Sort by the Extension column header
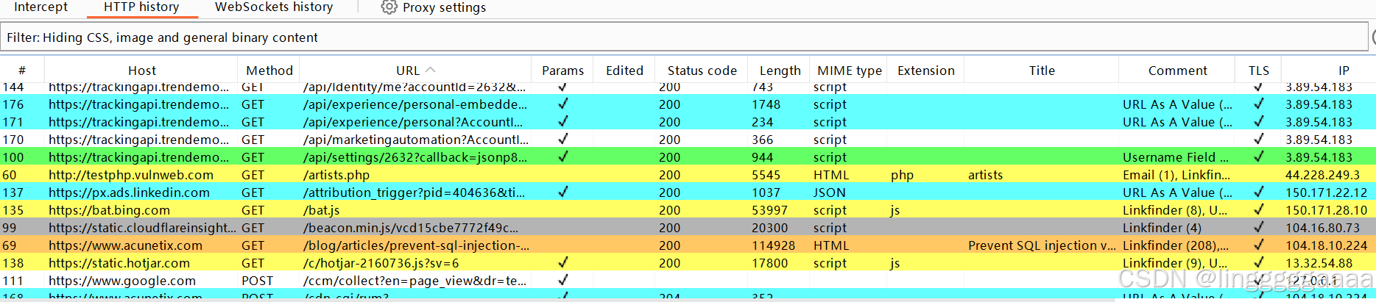Screen dimensions: 1376x302 pos(925,71)
